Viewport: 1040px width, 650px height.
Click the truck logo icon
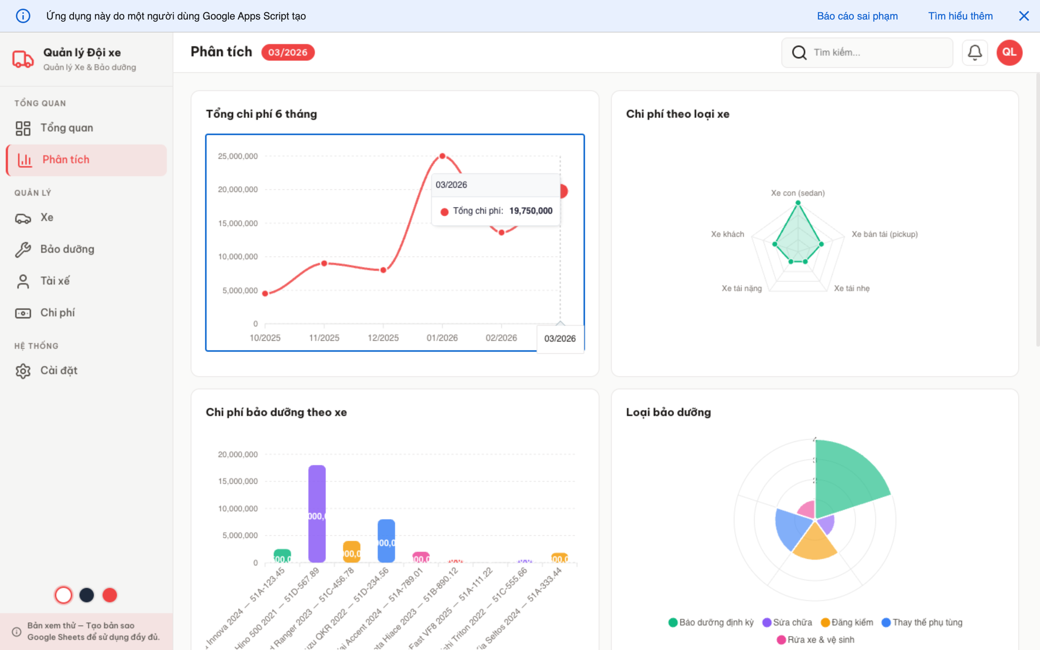(x=23, y=59)
